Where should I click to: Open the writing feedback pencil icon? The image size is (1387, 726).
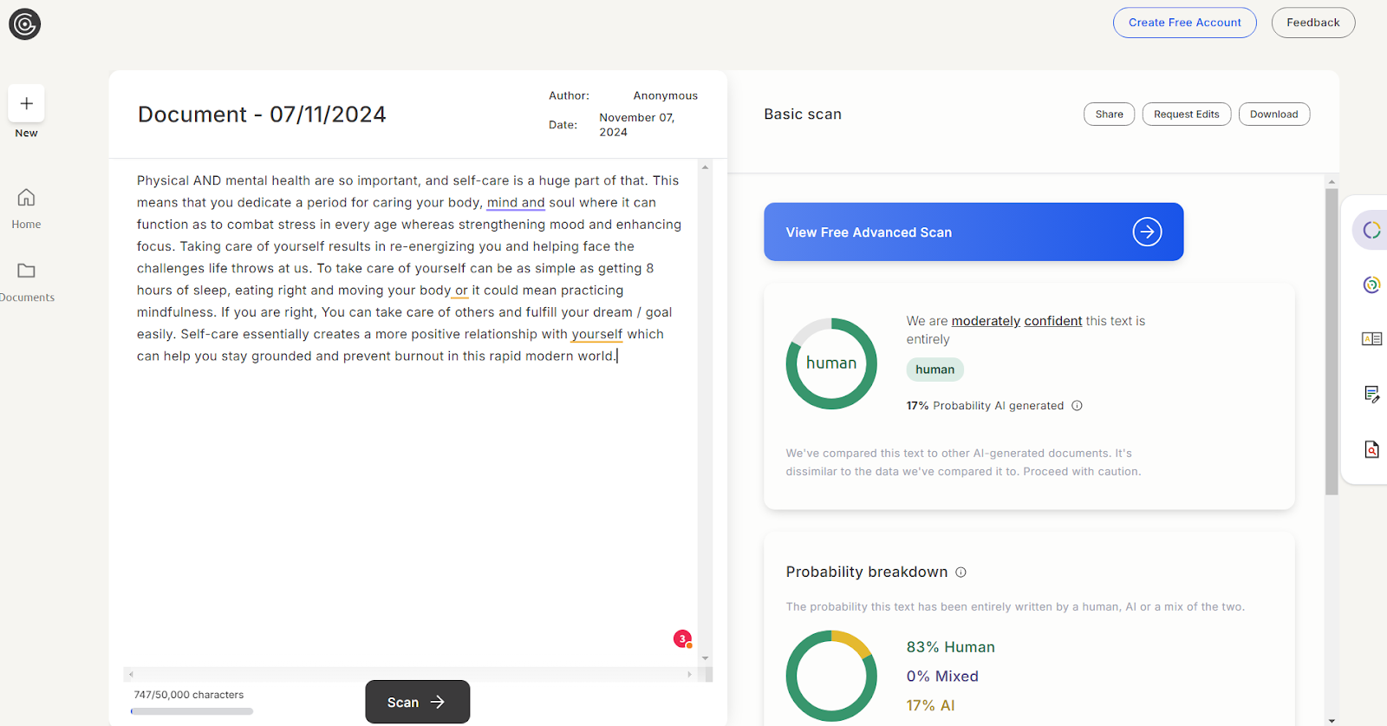click(1371, 395)
